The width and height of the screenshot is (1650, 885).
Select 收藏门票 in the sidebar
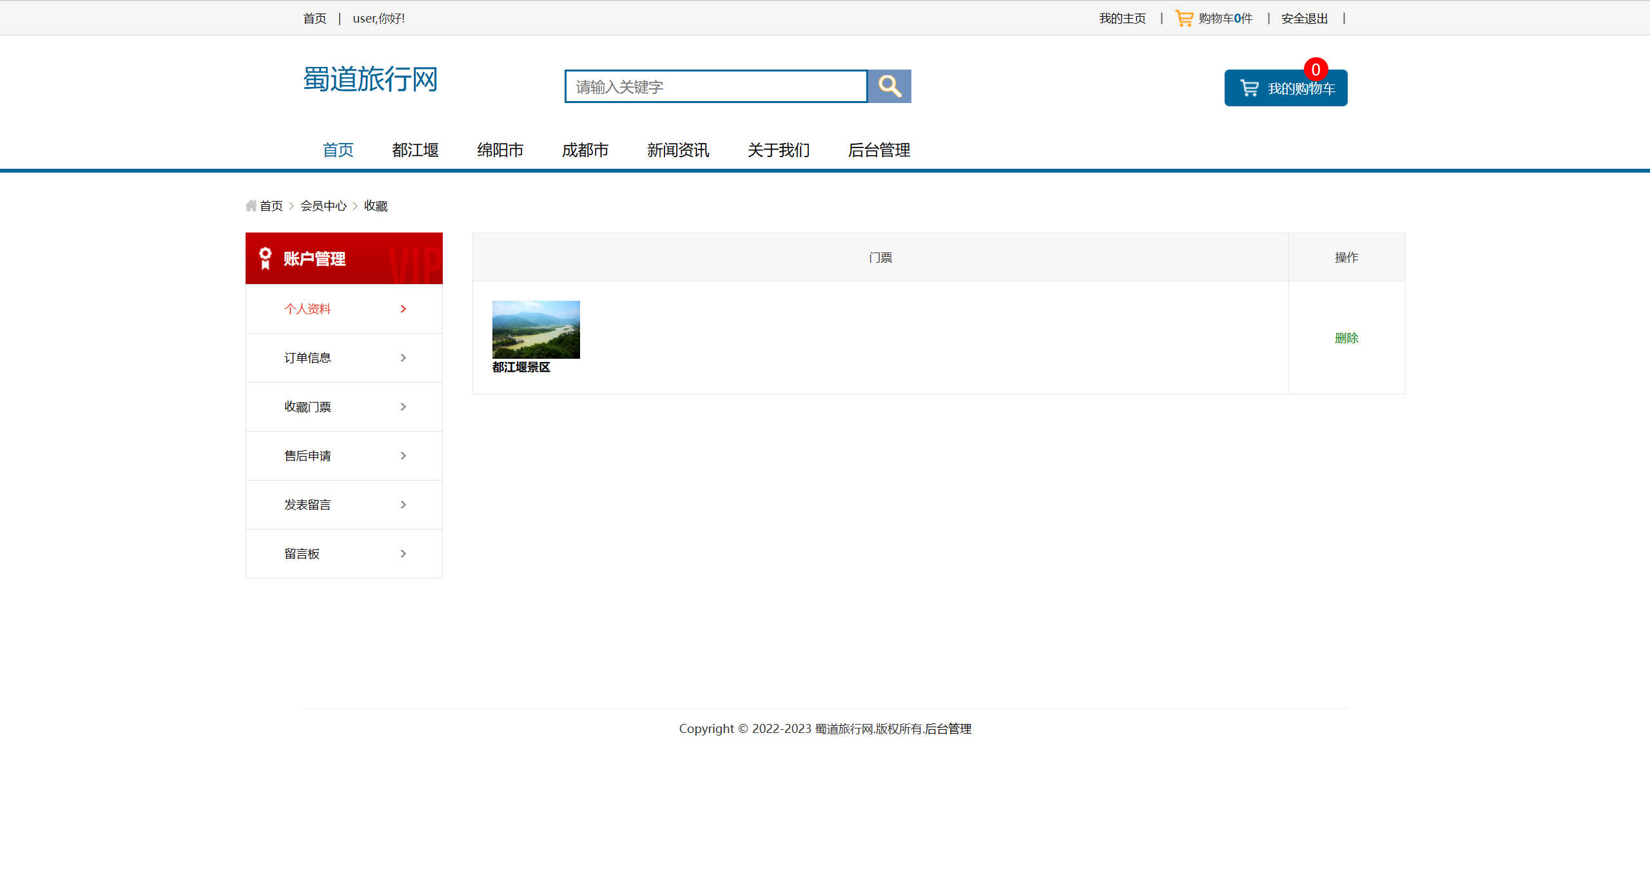(307, 406)
